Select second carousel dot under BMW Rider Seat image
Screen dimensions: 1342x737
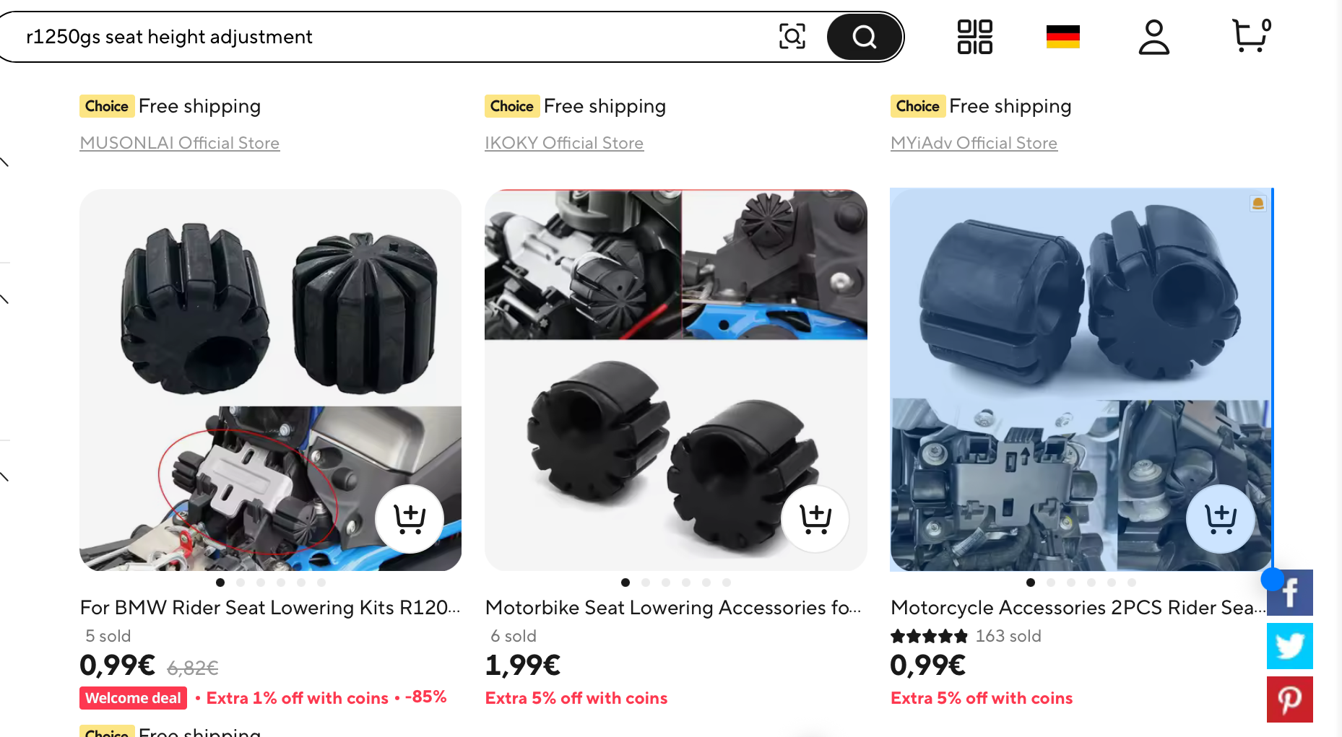click(241, 583)
